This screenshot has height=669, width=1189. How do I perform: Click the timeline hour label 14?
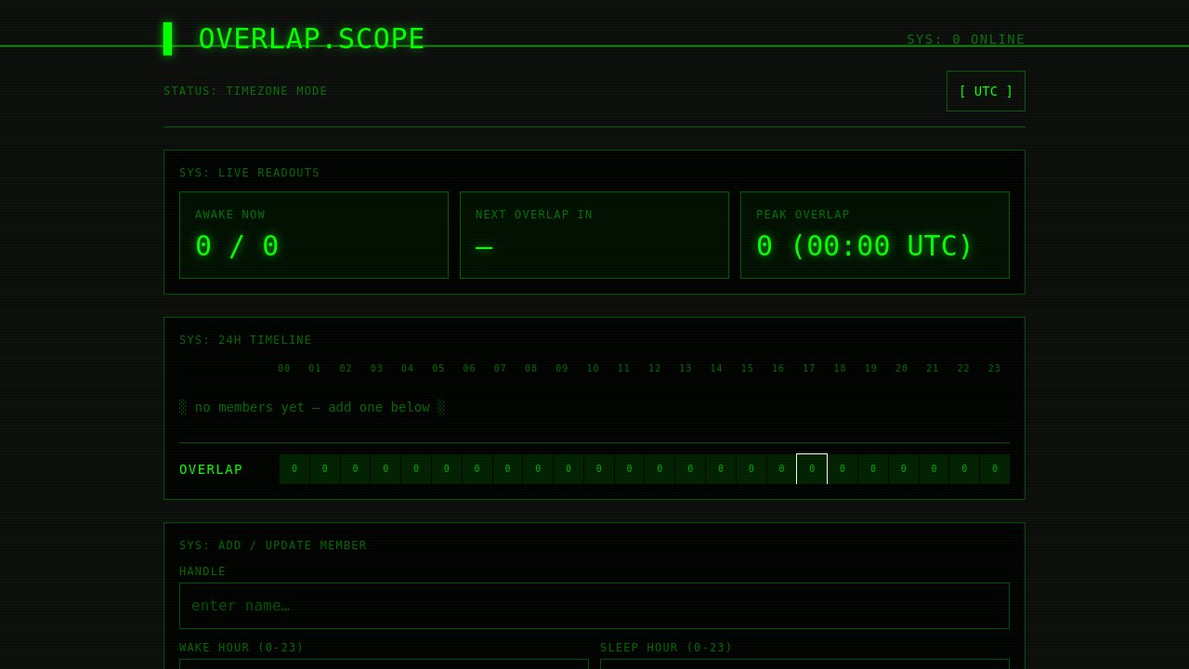tap(717, 369)
